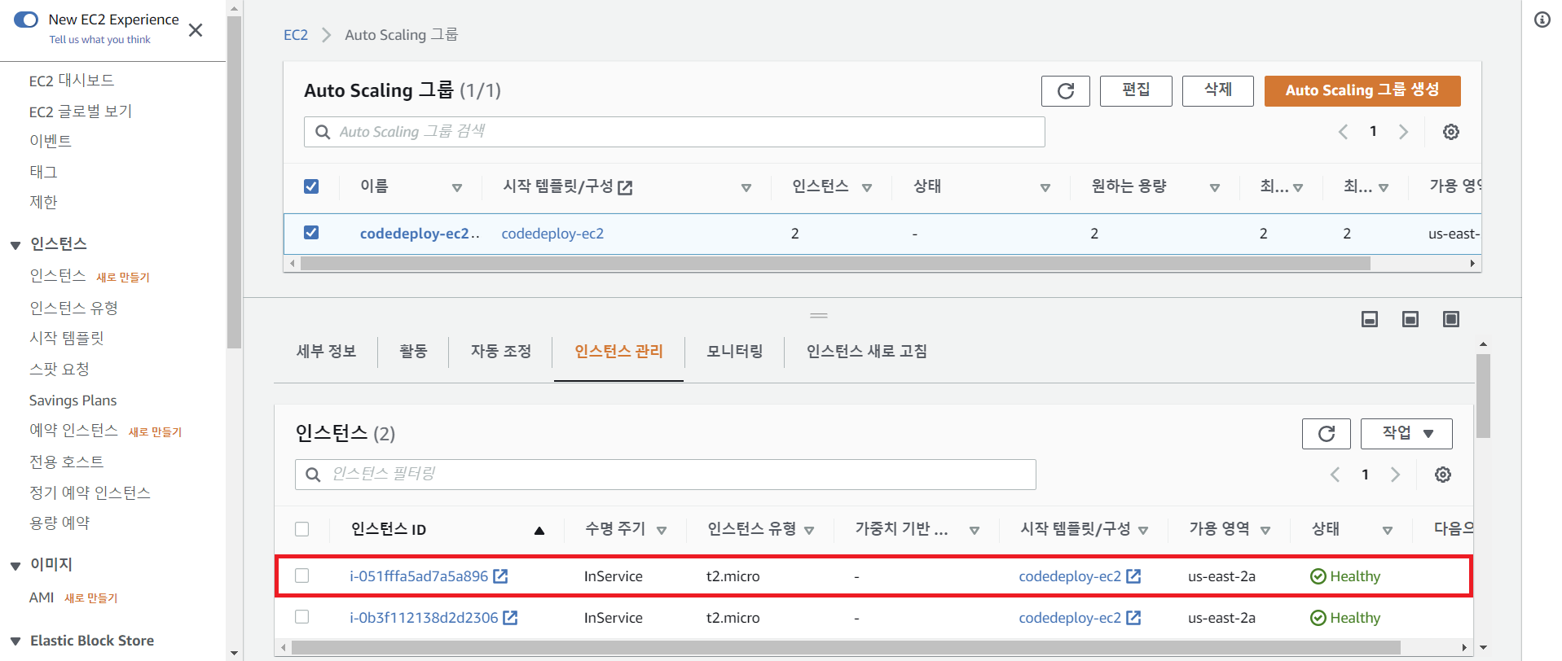Sort instances by 수명 주기 column arrow
Image resolution: width=1562 pixels, height=661 pixels.
click(662, 531)
